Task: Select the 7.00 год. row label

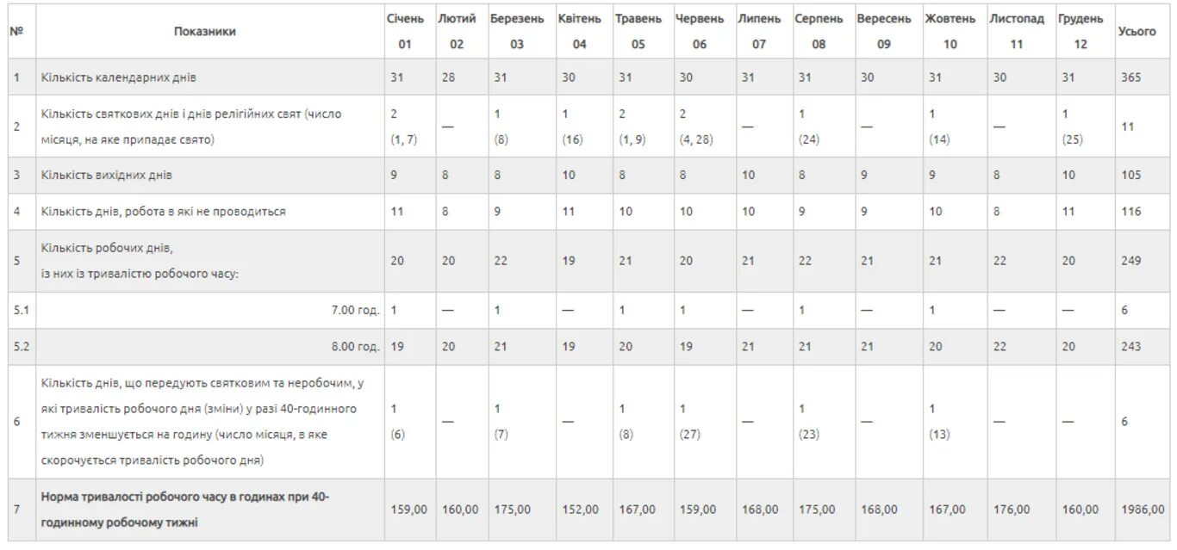Action: pos(356,310)
